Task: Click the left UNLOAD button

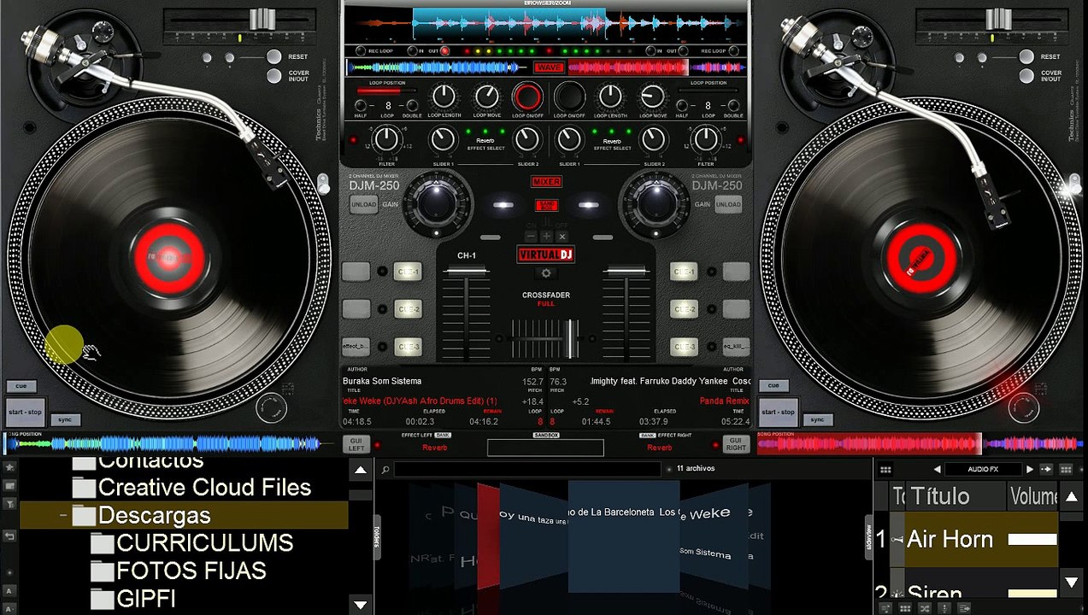Action: [364, 205]
